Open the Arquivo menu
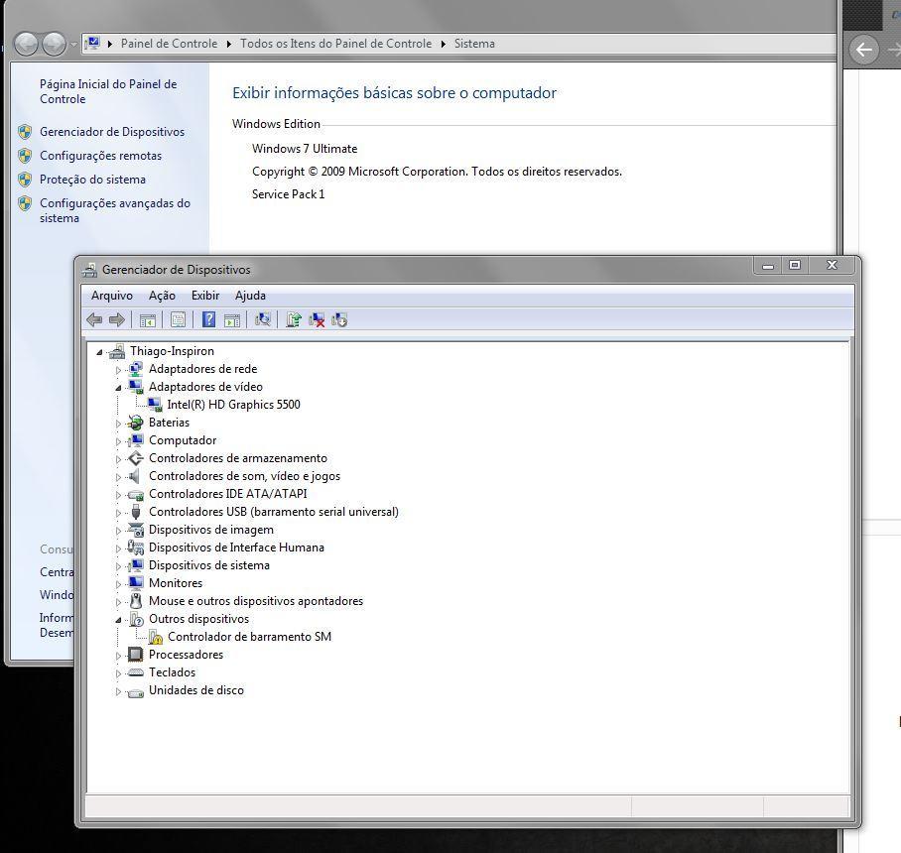The height and width of the screenshot is (853, 901). (x=111, y=296)
